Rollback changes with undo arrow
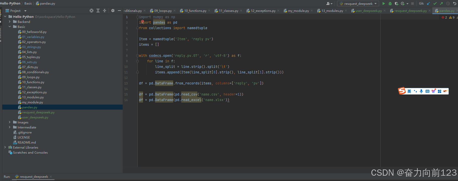The height and width of the screenshot is (181, 458). (454, 4)
